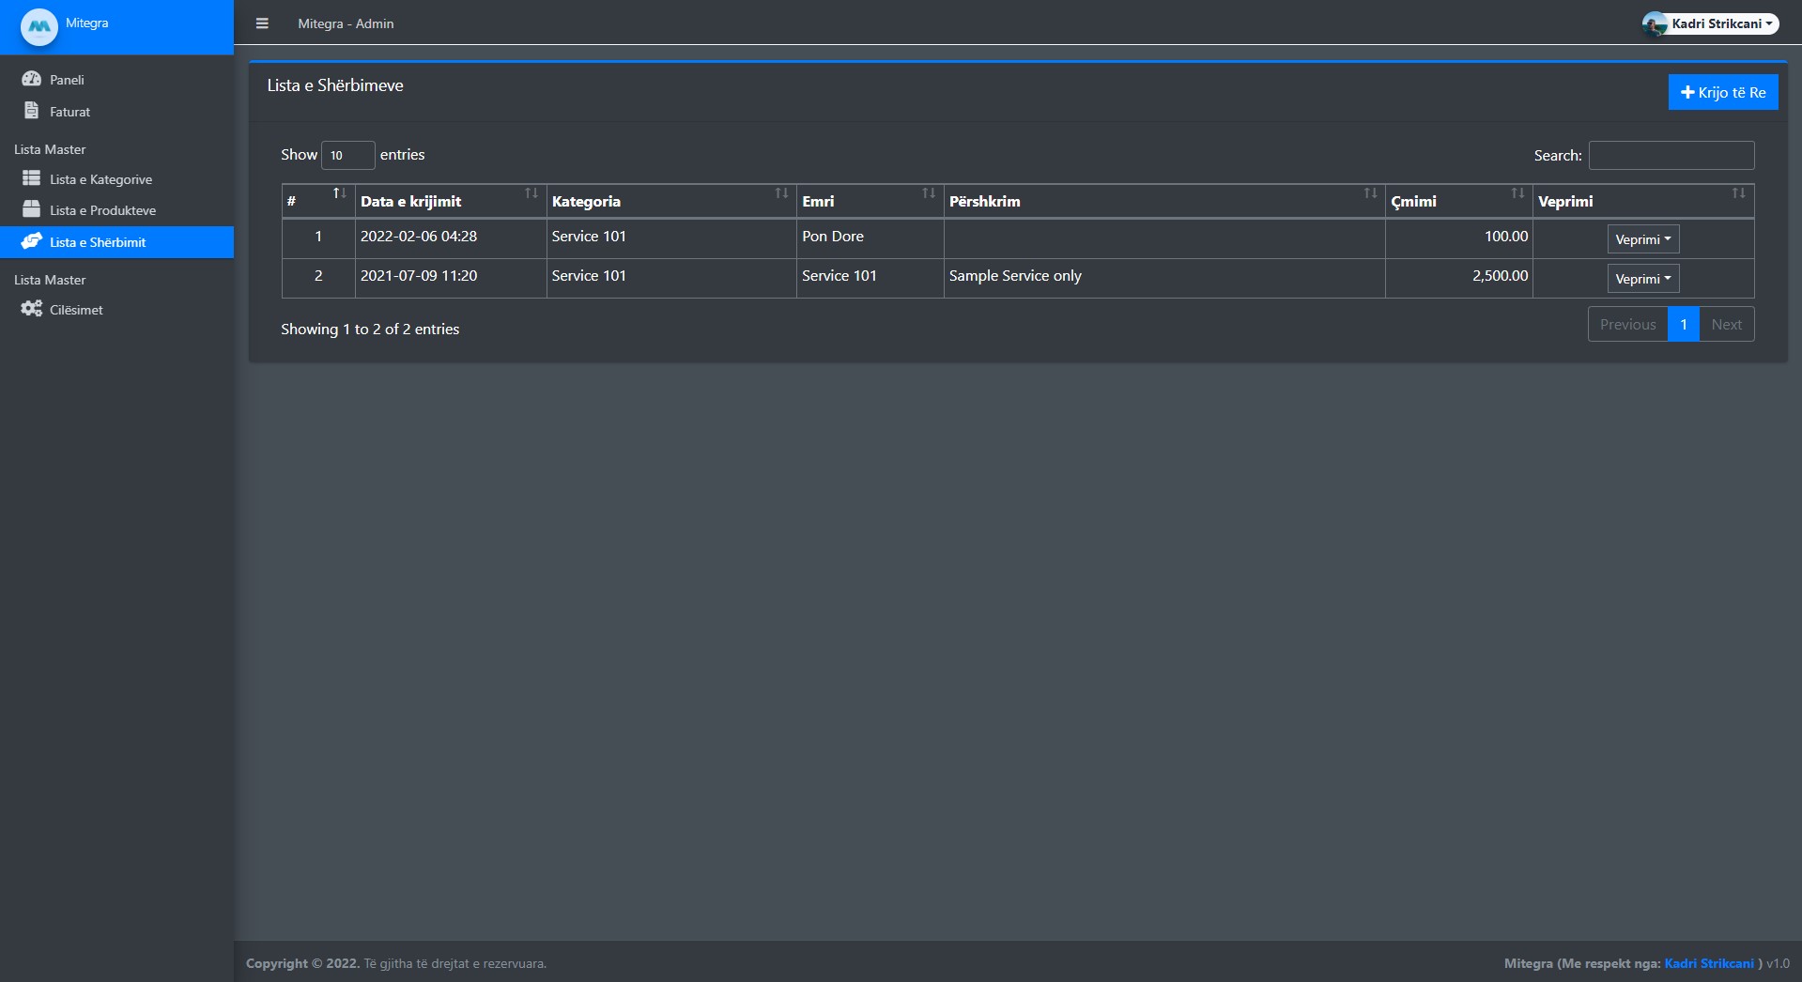Open Lista e Shërbimit menu item

pyautogui.click(x=98, y=242)
